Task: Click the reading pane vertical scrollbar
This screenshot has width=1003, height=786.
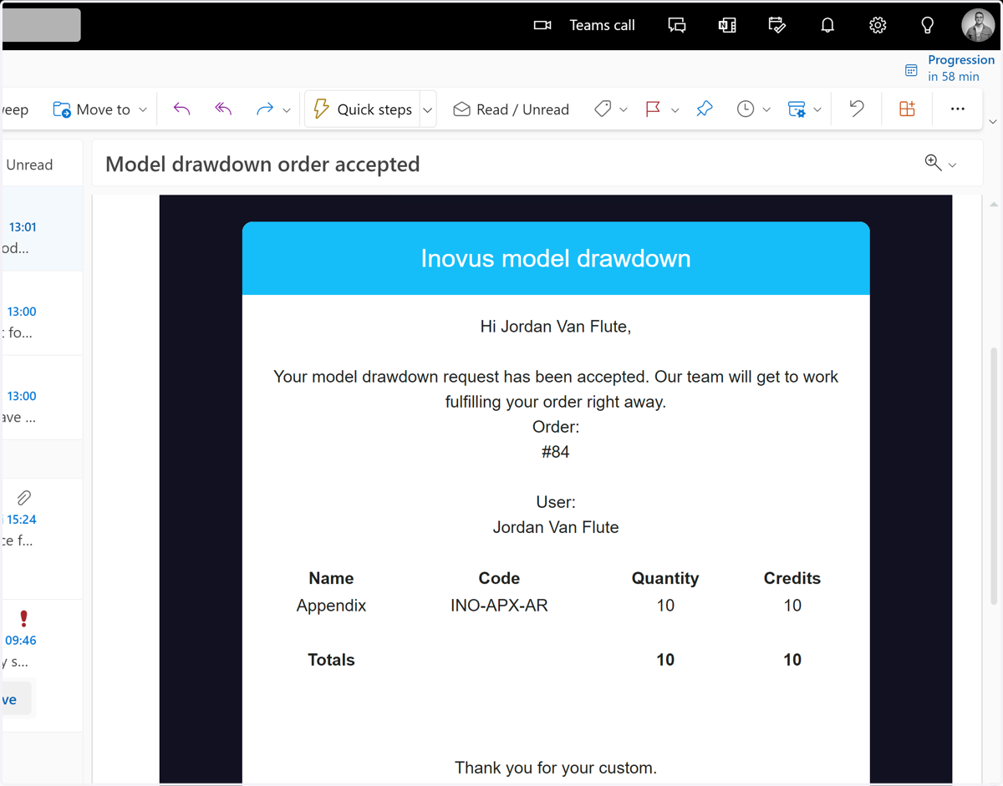Action: 994,476
